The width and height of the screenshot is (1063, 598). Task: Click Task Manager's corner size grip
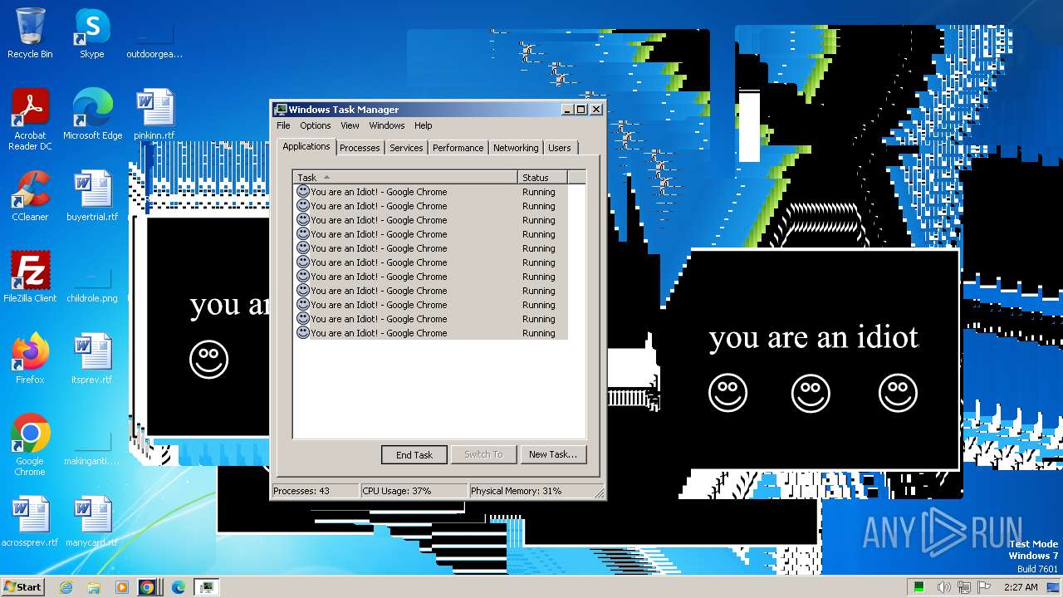point(598,493)
